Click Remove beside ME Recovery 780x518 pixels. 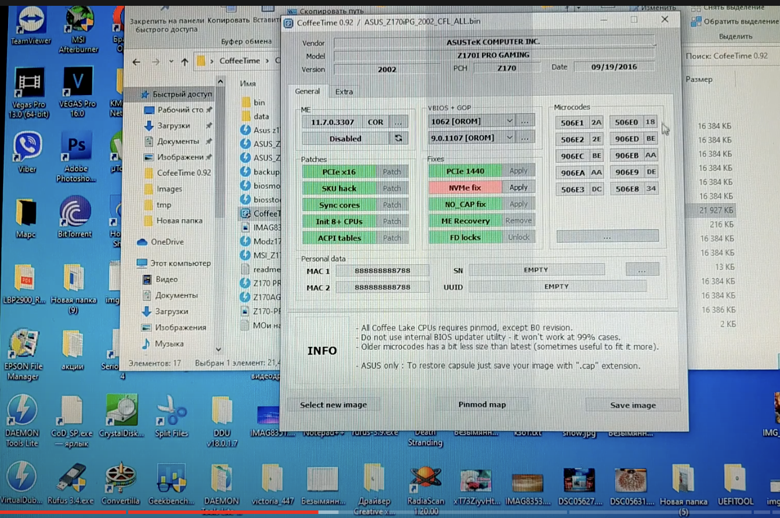point(518,220)
